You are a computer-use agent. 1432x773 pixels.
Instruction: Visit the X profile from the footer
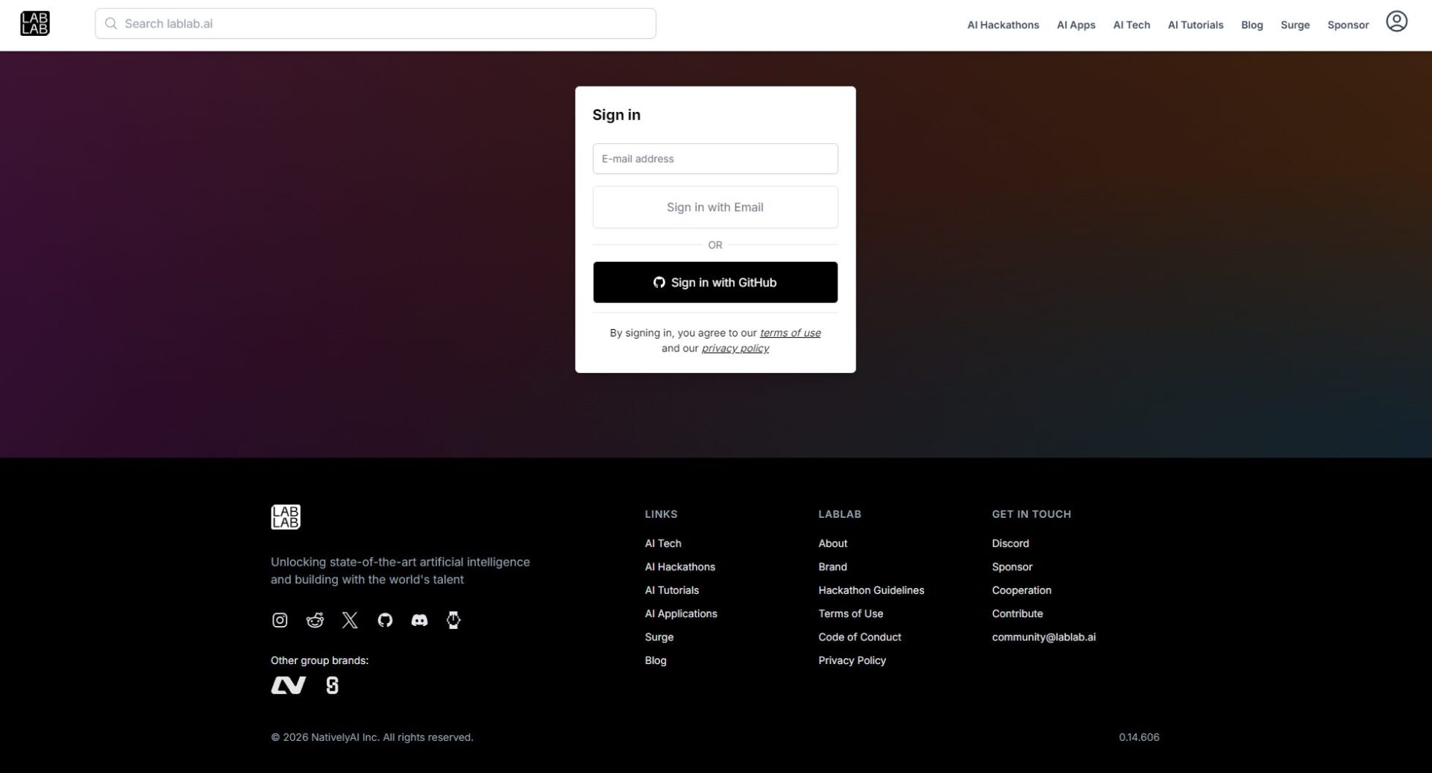(x=350, y=619)
